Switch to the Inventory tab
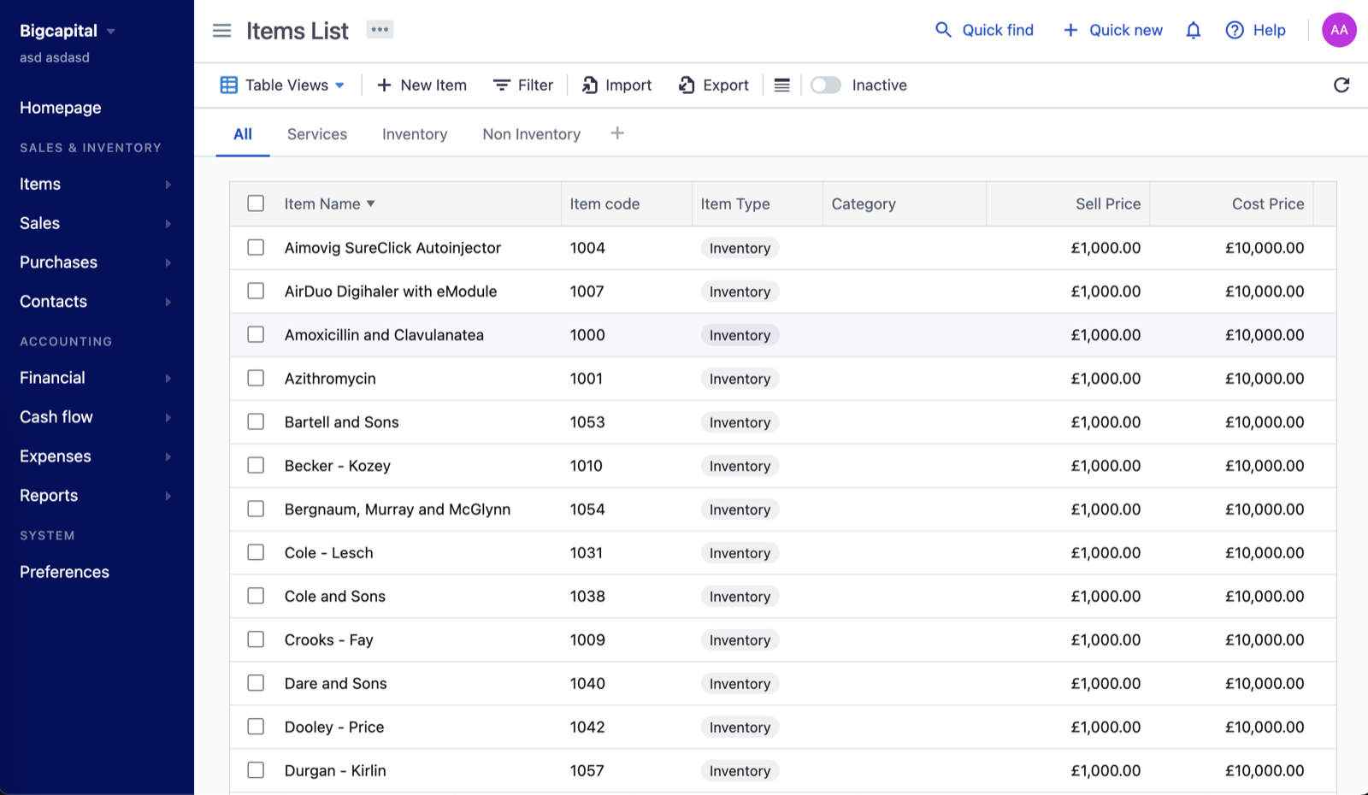Screen dimensions: 1368x795 click(x=415, y=134)
